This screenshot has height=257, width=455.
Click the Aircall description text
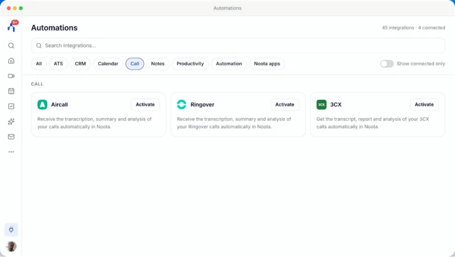95,123
